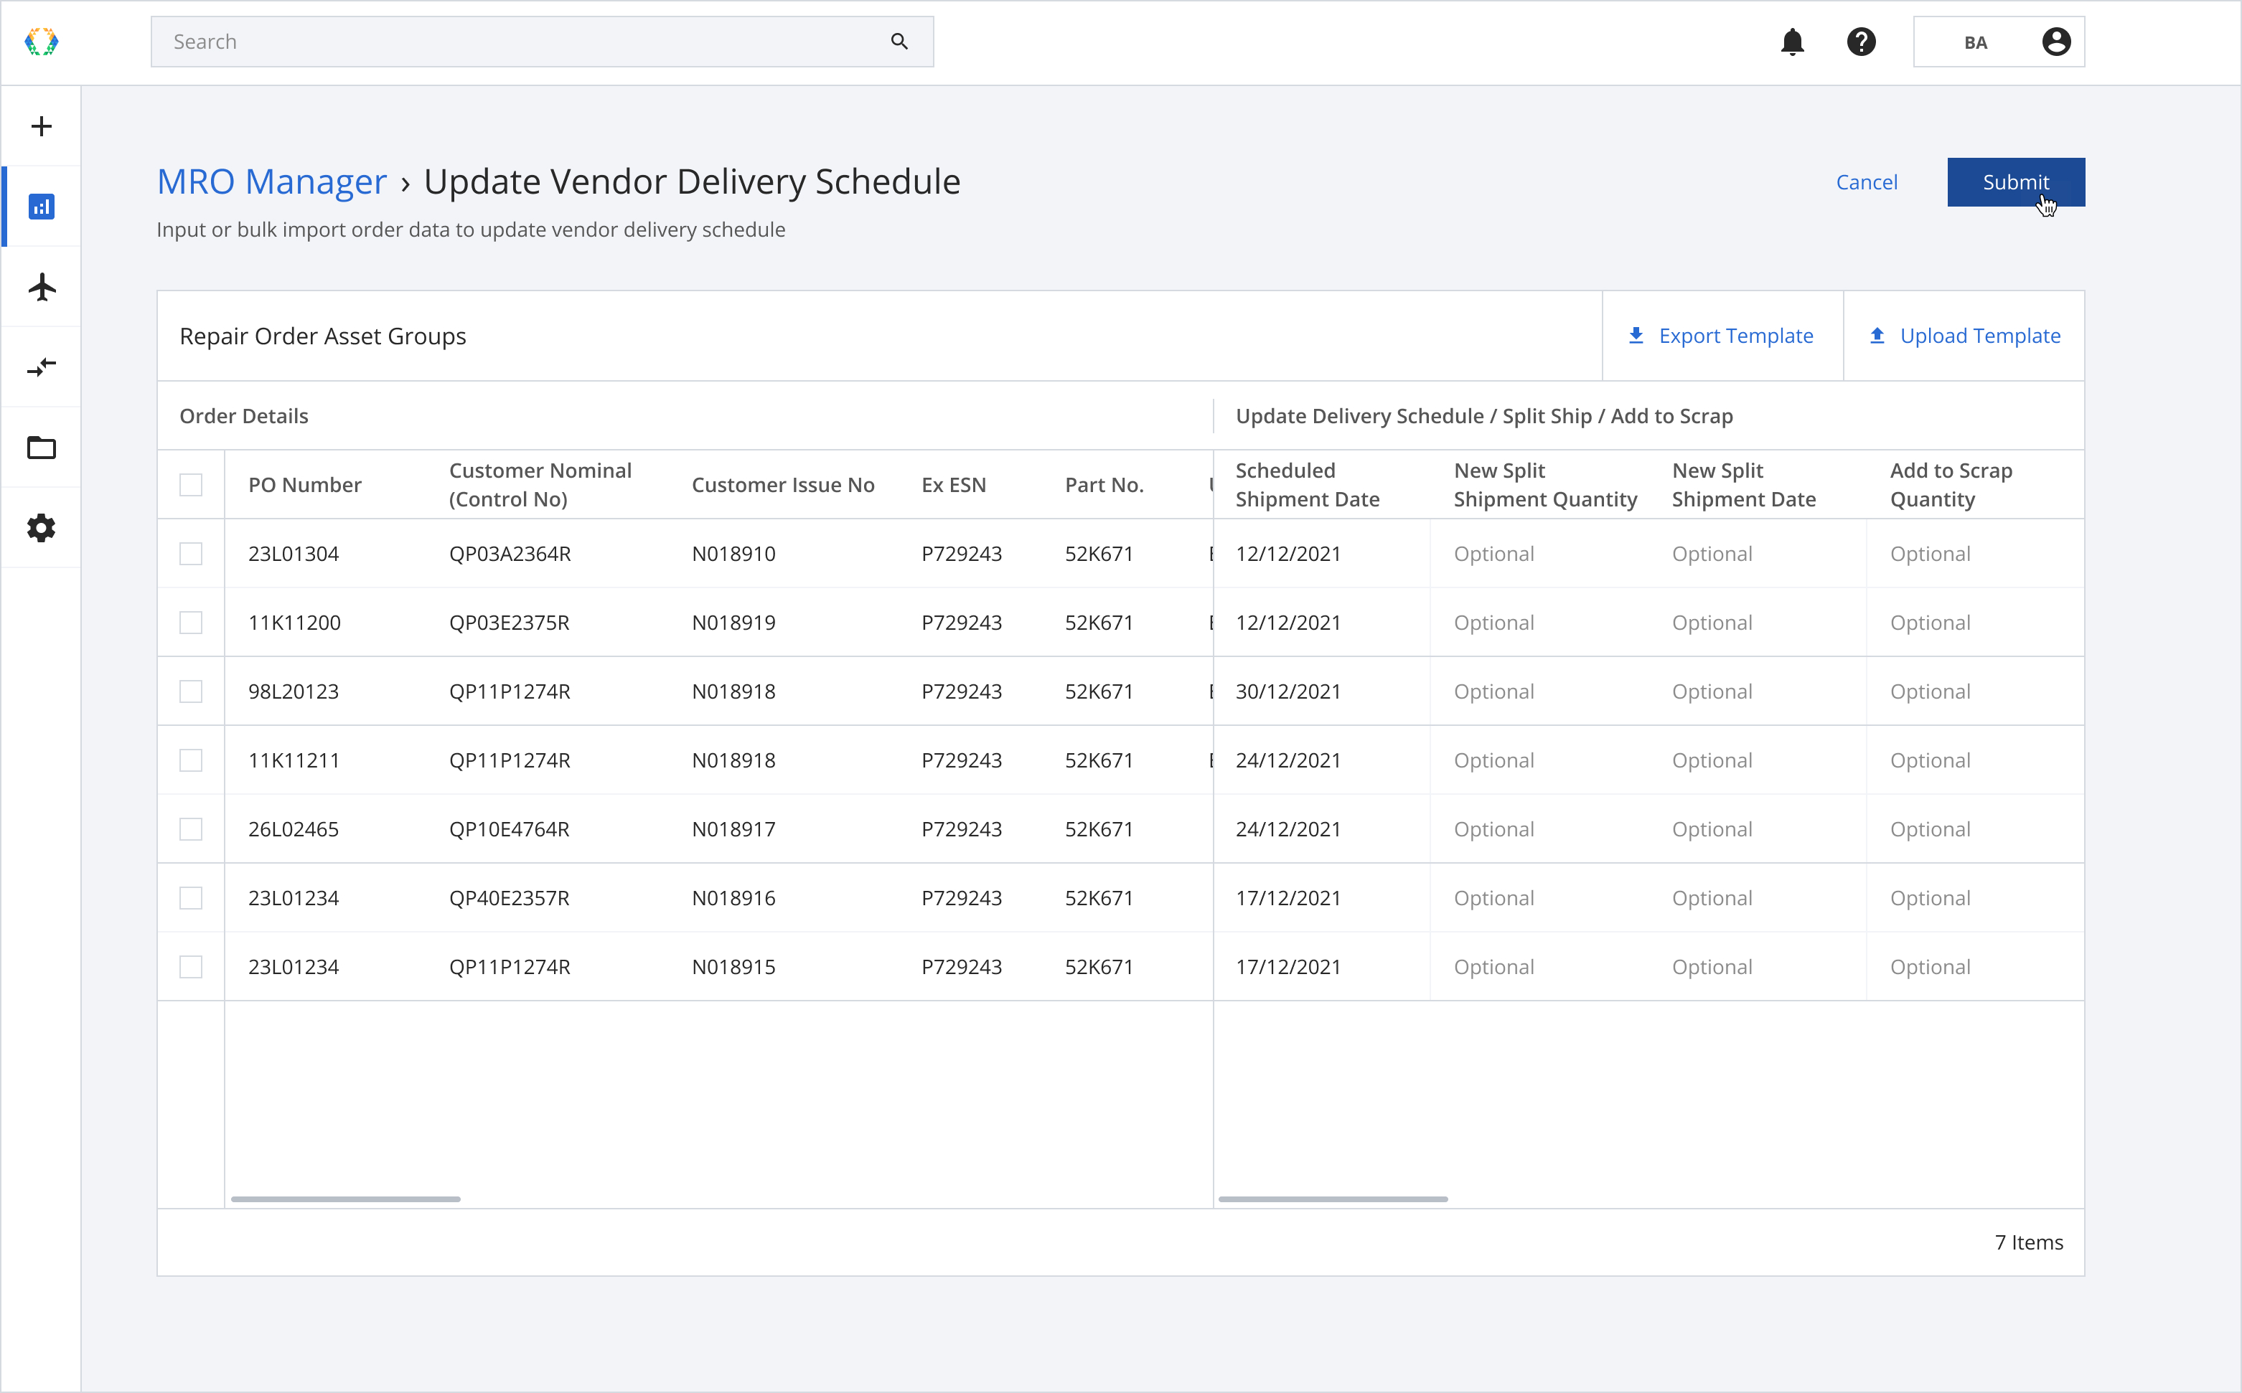Image resolution: width=2242 pixels, height=1393 pixels.
Task: Click the Part No. column header
Action: click(x=1104, y=485)
